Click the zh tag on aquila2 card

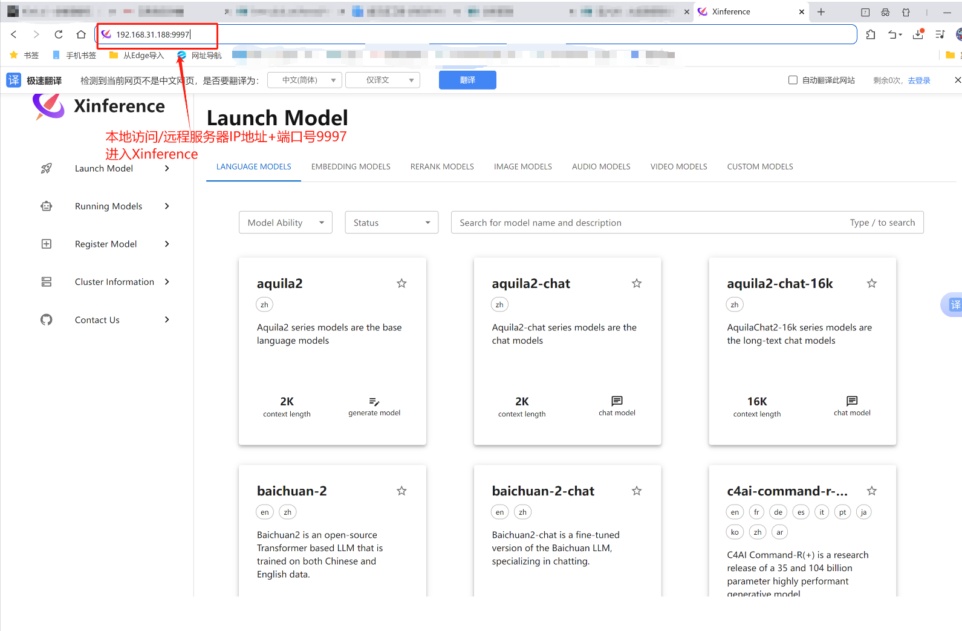pos(264,304)
